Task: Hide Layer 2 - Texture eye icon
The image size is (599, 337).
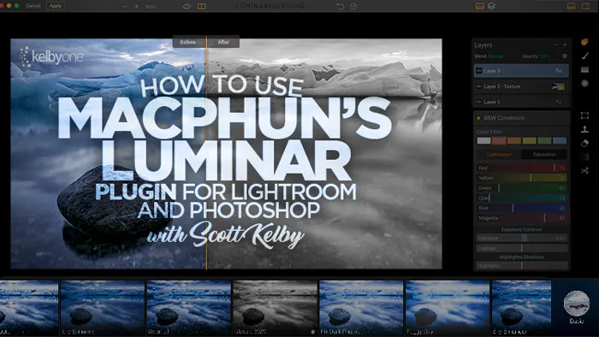Action: [479, 86]
